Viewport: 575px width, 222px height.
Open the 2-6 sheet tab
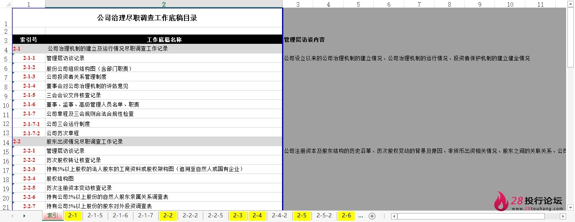pyautogui.click(x=346, y=216)
